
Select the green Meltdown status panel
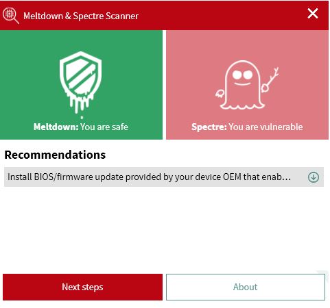pos(81,85)
